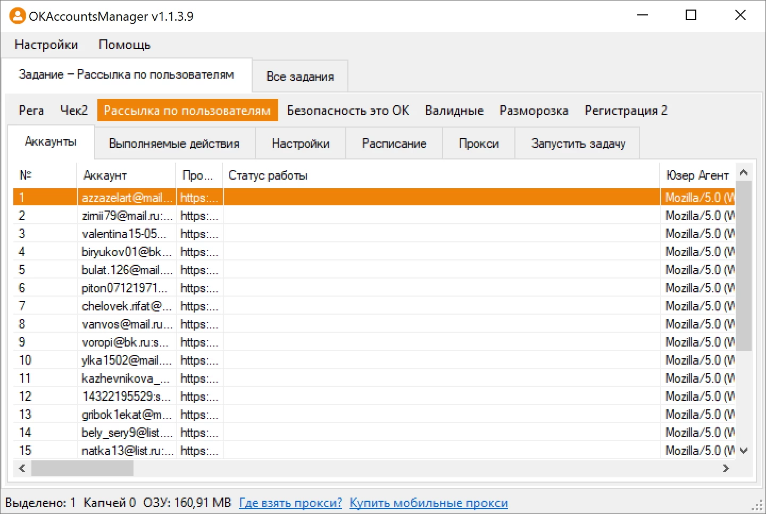This screenshot has width=766, height=514.
Task: Open the Помощь menu
Action: coord(124,45)
